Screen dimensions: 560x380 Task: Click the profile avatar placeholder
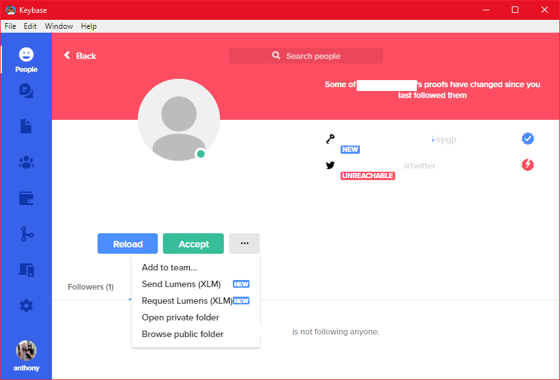(x=179, y=120)
